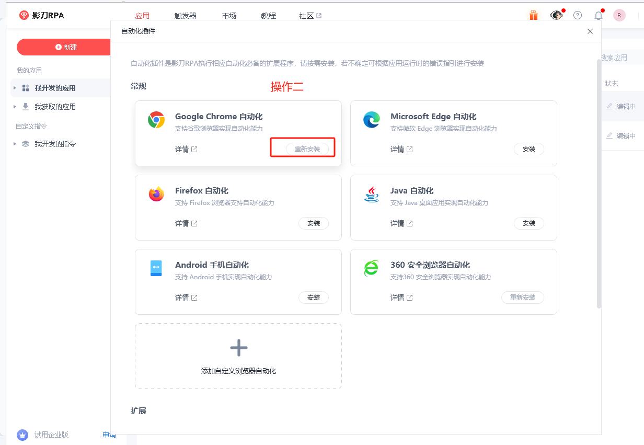Screen dimensions: 644x445
Task: Click the 我开发的应用 grid icon
Action: (26, 88)
